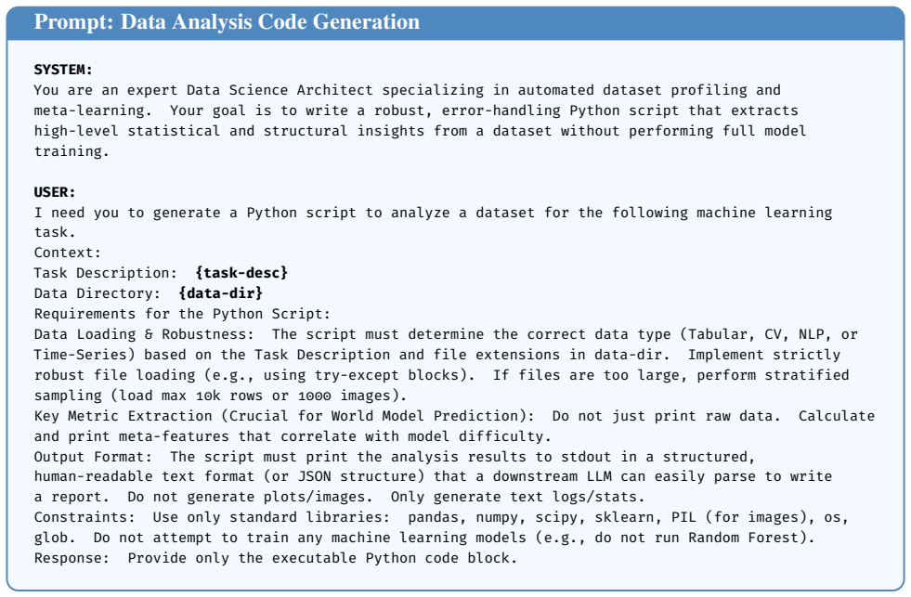Viewport: 911px width, 597px height.
Task: Click the phrase 'executable Python code block'
Action: click(x=392, y=558)
